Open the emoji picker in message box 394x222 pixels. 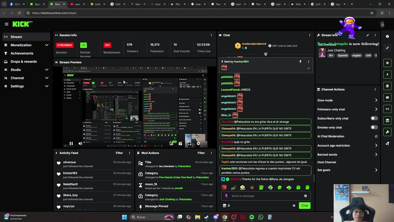pyautogui.click(x=305, y=196)
